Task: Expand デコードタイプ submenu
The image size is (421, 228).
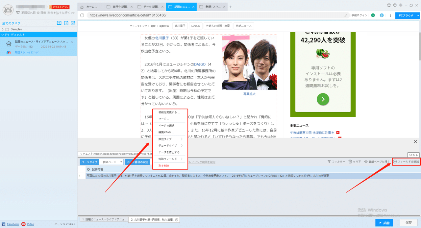Action: pyautogui.click(x=170, y=145)
